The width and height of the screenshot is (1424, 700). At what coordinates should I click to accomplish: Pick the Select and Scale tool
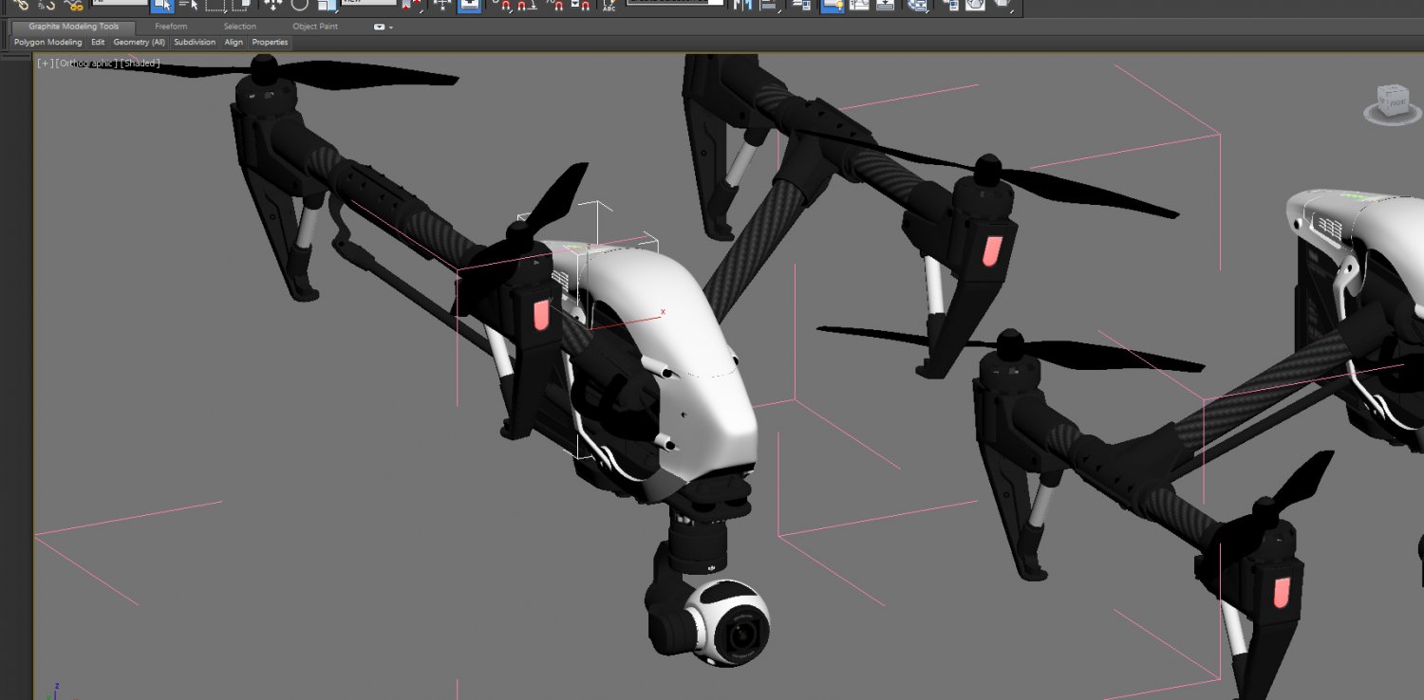coord(326,6)
